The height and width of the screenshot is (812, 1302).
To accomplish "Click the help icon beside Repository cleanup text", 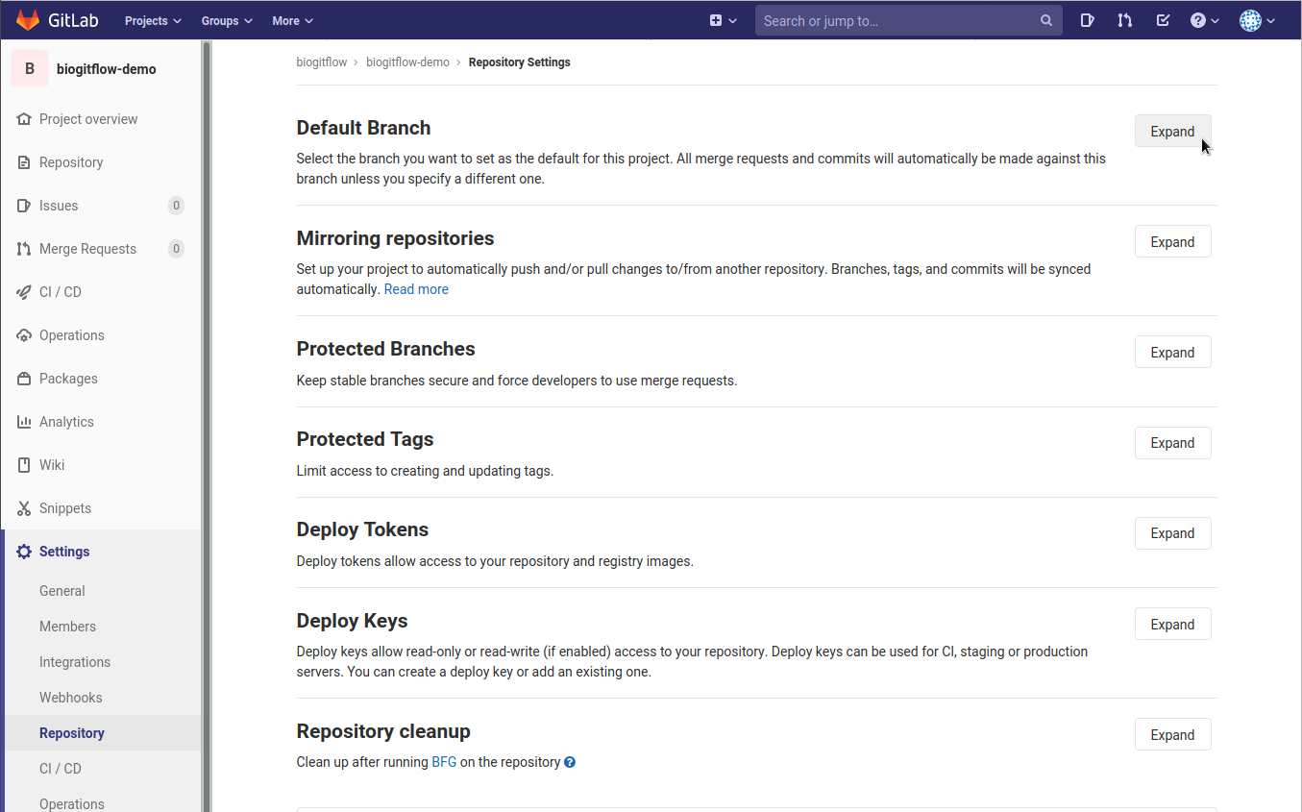I will 570,762.
